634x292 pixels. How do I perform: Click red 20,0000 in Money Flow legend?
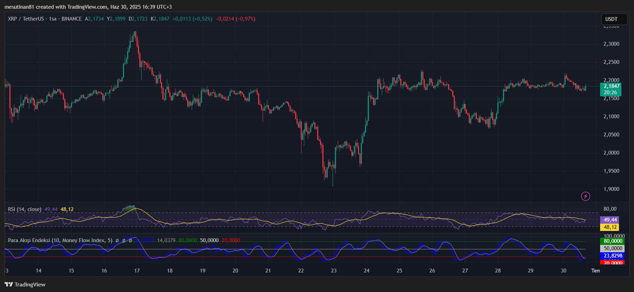pyautogui.click(x=231, y=240)
